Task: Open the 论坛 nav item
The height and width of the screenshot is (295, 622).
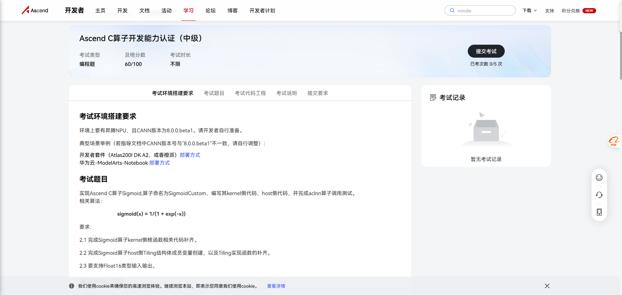Action: pos(210,11)
